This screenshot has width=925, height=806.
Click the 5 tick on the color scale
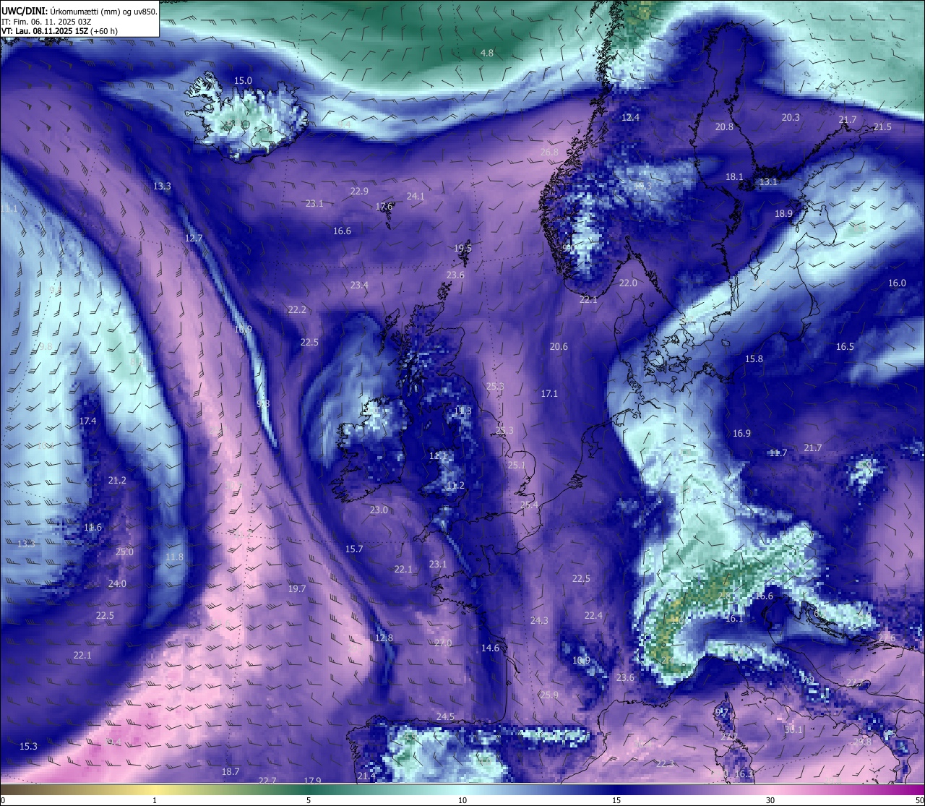point(309,800)
